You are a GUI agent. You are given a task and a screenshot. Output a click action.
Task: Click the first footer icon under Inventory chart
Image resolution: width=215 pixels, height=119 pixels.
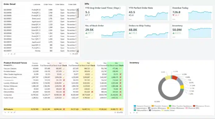click(131, 113)
